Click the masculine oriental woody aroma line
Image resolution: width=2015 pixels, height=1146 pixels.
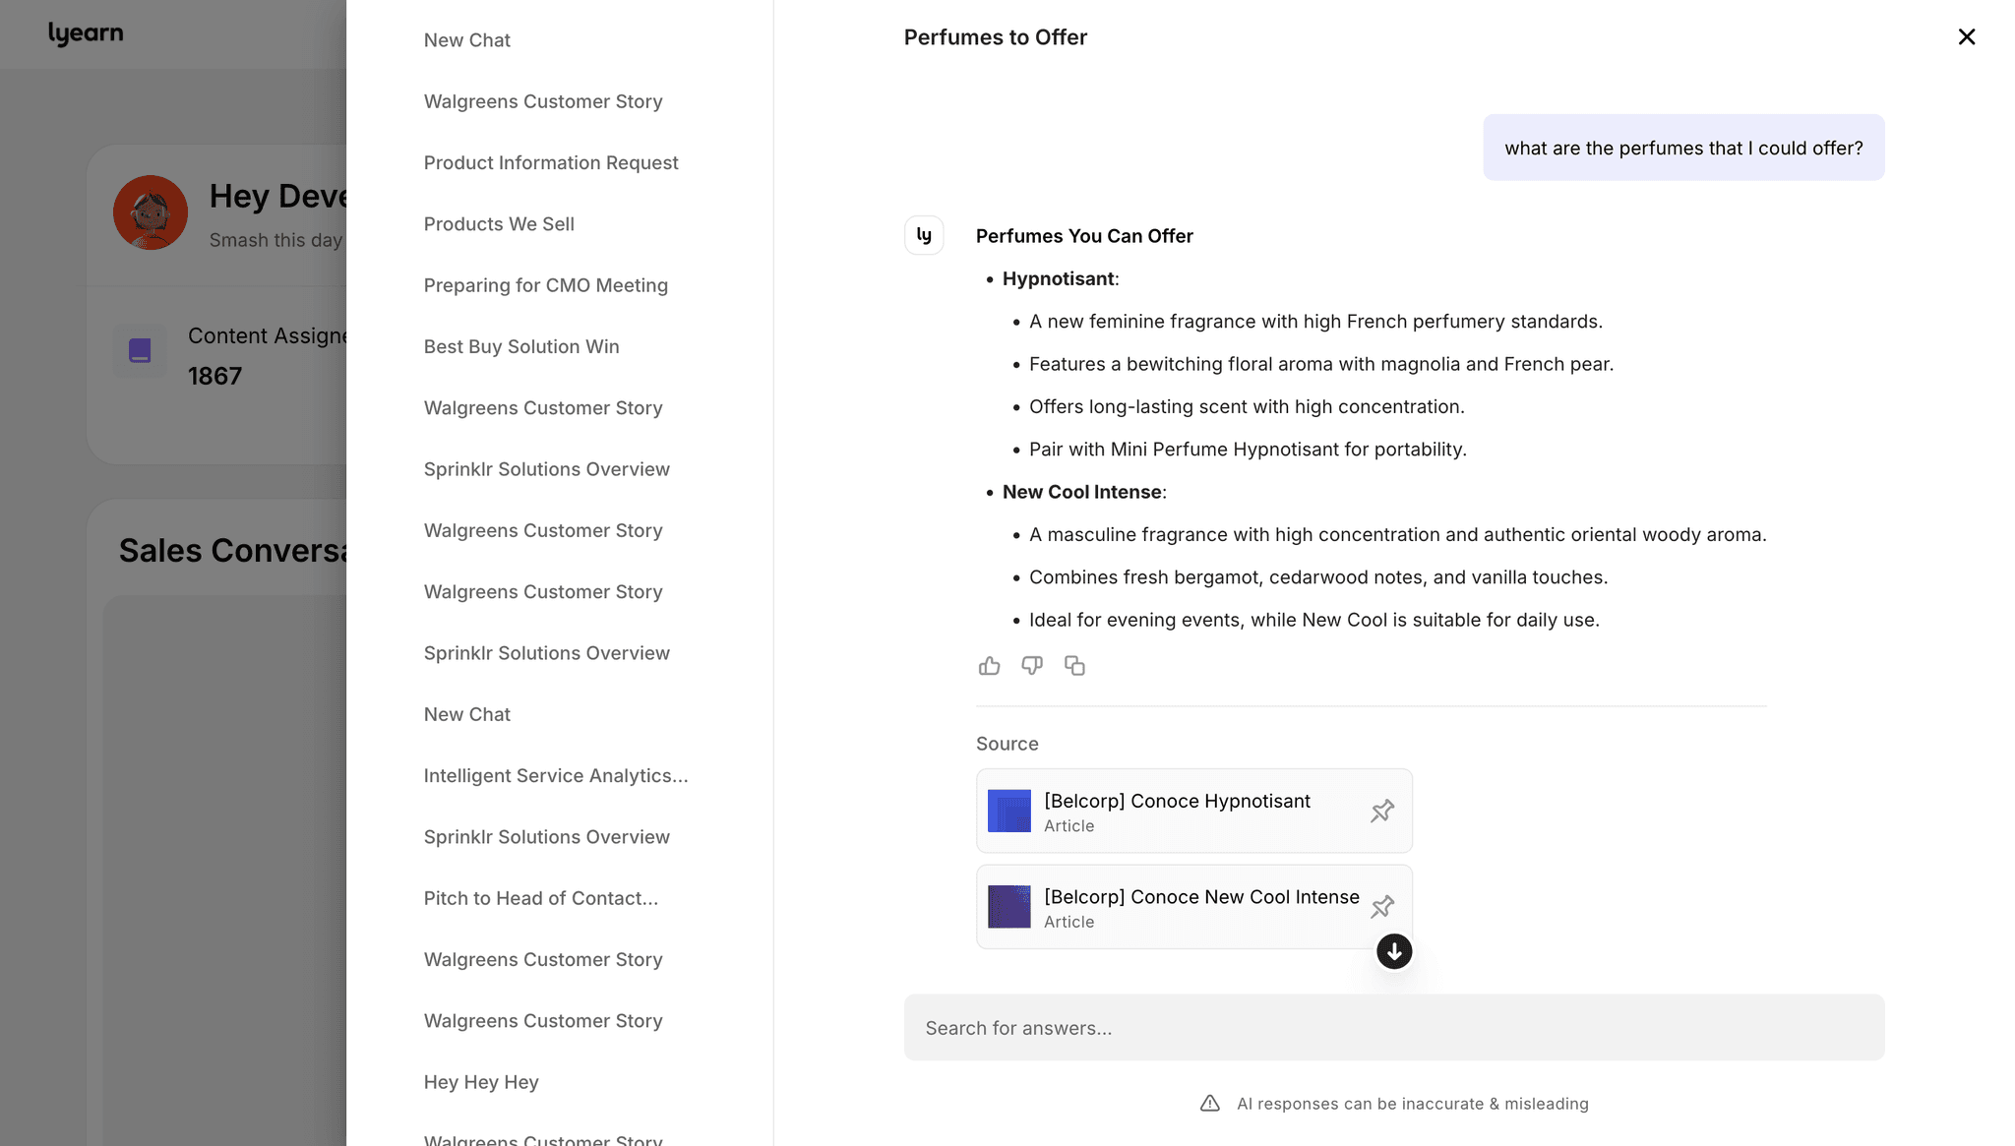1398,534
